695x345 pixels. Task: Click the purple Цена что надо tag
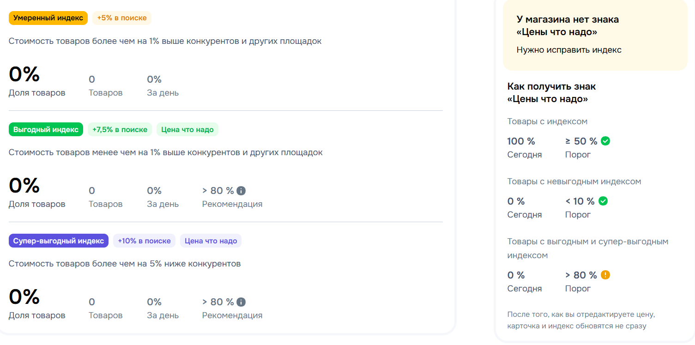click(x=211, y=241)
